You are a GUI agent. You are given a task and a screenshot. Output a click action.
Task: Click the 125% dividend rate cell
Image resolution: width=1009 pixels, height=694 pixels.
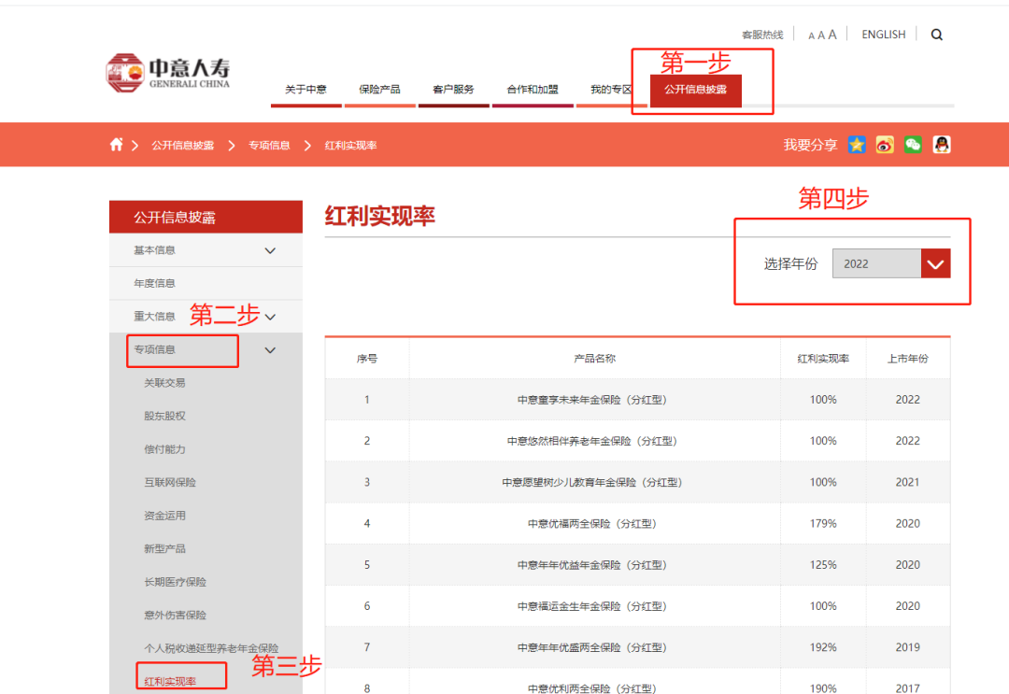pyautogui.click(x=823, y=565)
